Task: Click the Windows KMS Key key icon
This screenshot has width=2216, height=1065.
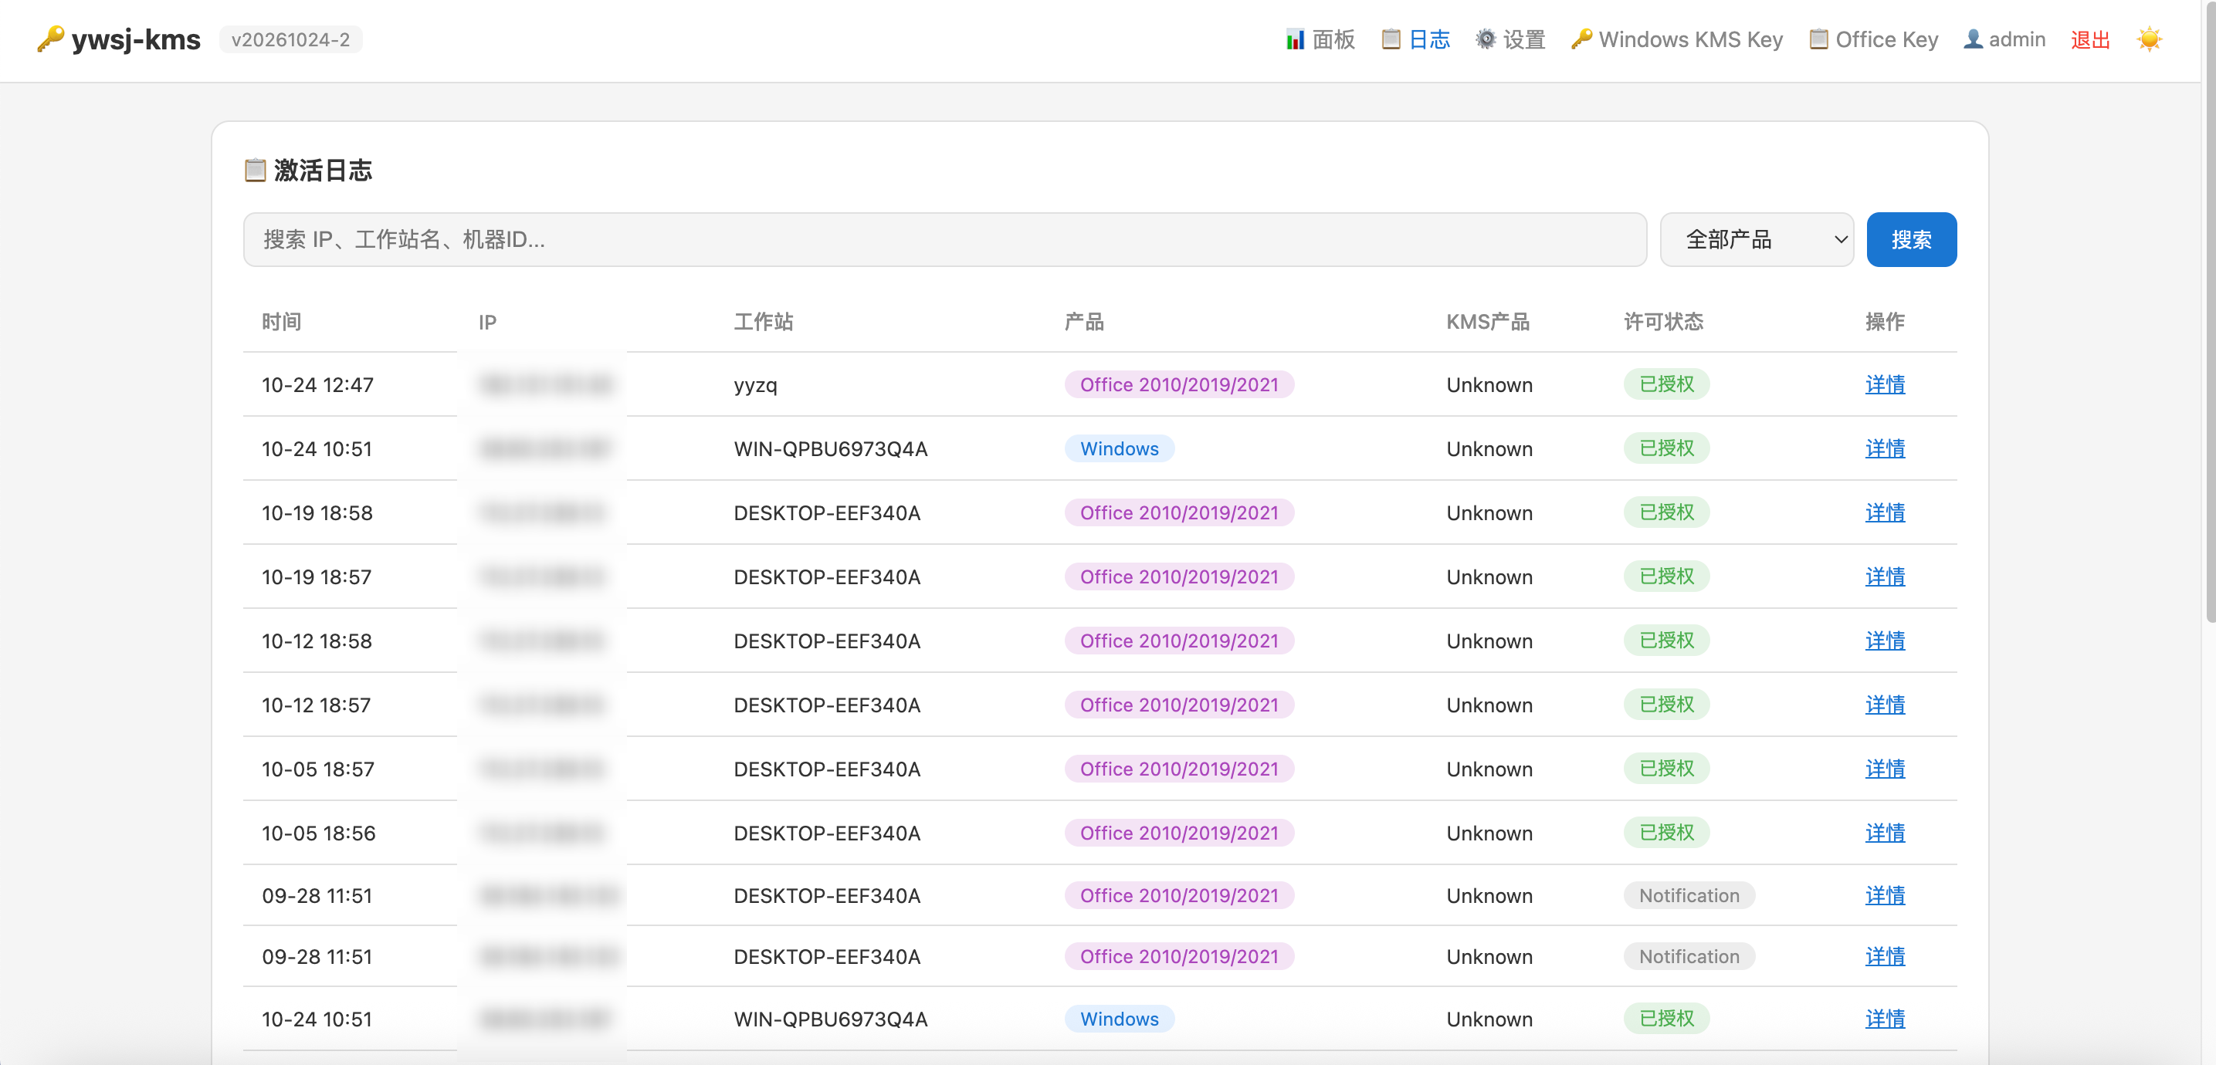Action: pos(1581,39)
